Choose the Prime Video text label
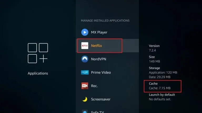 point(101,72)
